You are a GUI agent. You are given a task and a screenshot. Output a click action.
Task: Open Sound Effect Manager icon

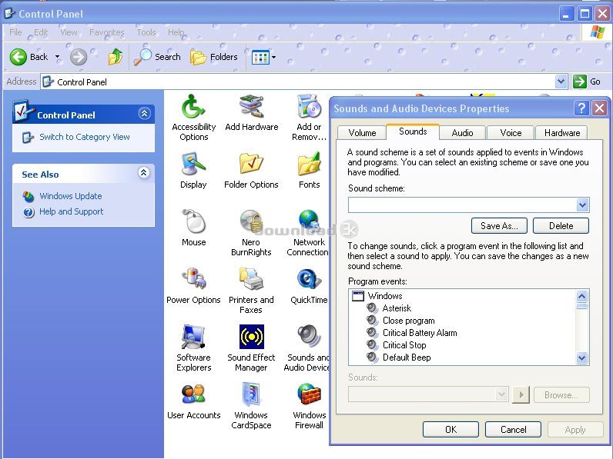pyautogui.click(x=251, y=348)
